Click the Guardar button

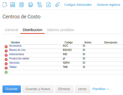click(x=12, y=89)
